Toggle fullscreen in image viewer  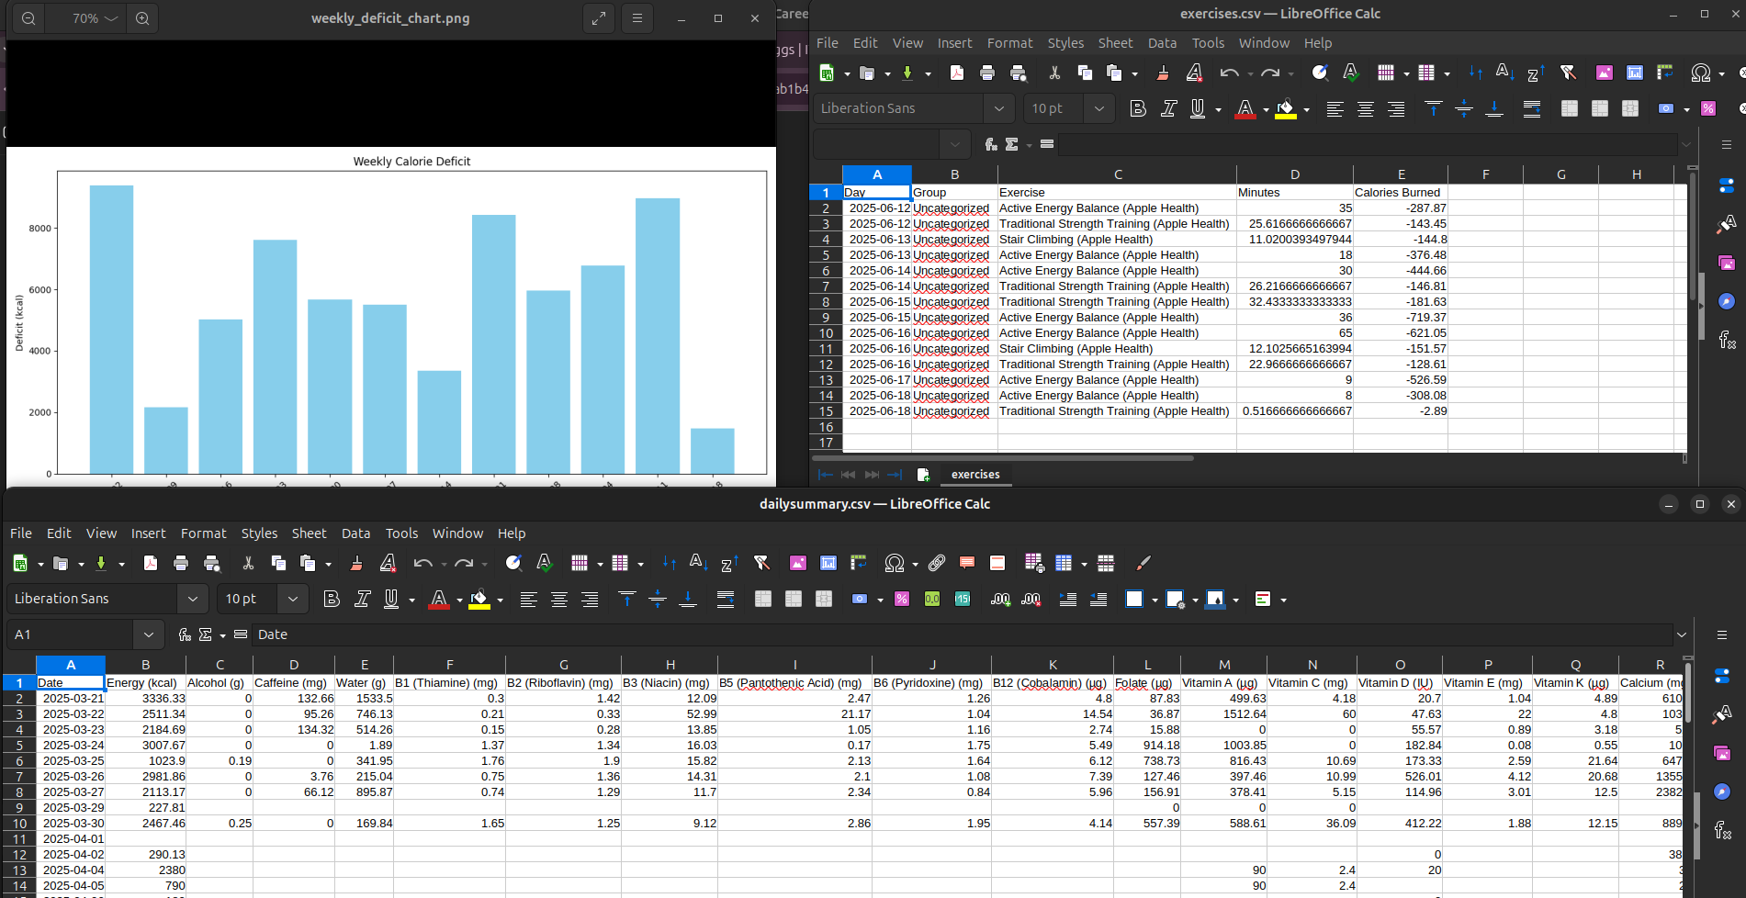point(599,18)
